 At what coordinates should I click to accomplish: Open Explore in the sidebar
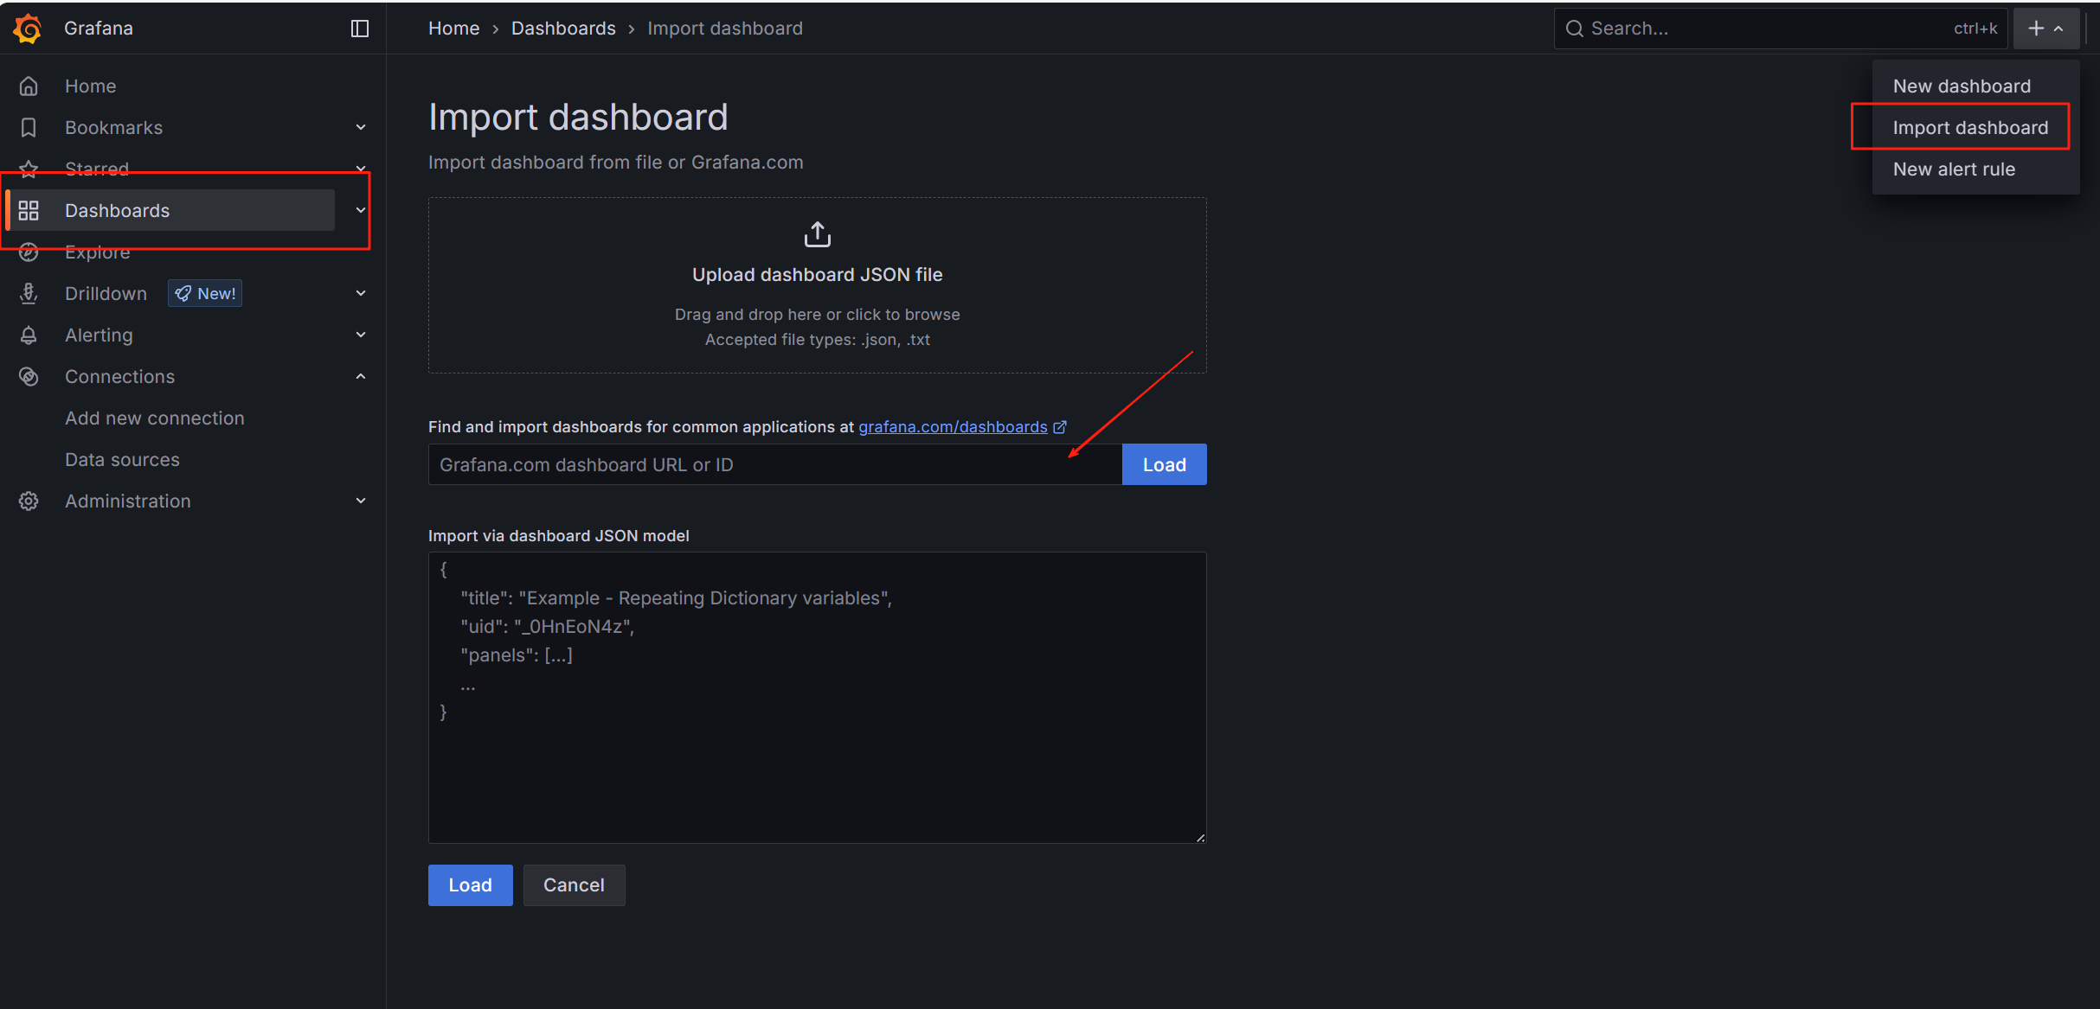[97, 252]
